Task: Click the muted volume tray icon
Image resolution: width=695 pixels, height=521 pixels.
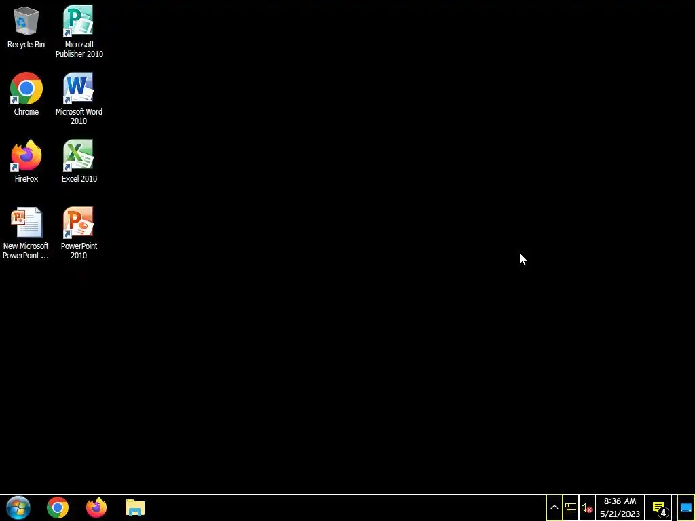Action: (x=586, y=507)
